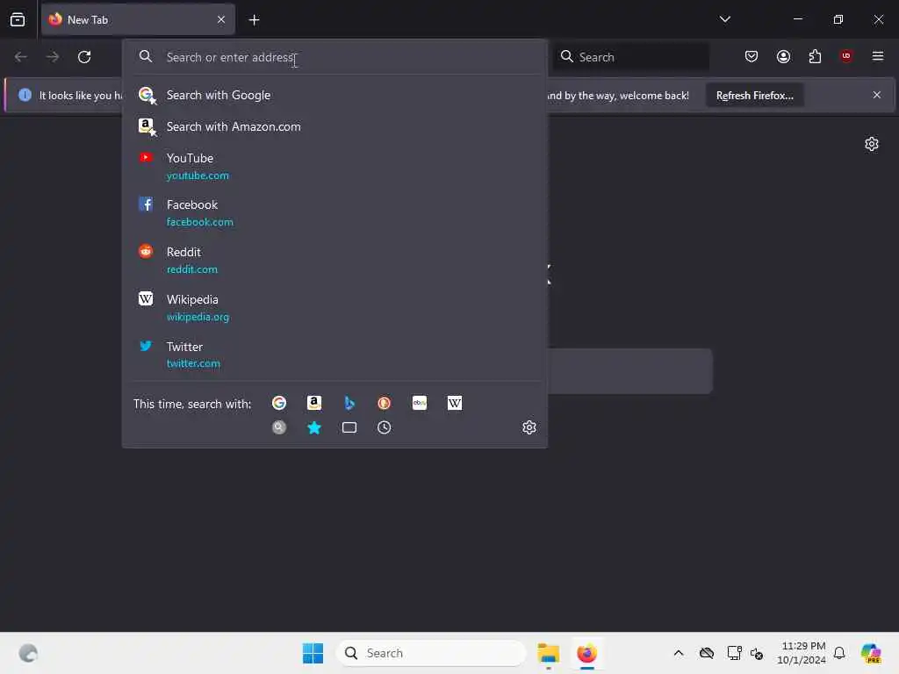This screenshot has width=899, height=674.
Task: Open the notifications bell in taskbar
Action: (839, 653)
